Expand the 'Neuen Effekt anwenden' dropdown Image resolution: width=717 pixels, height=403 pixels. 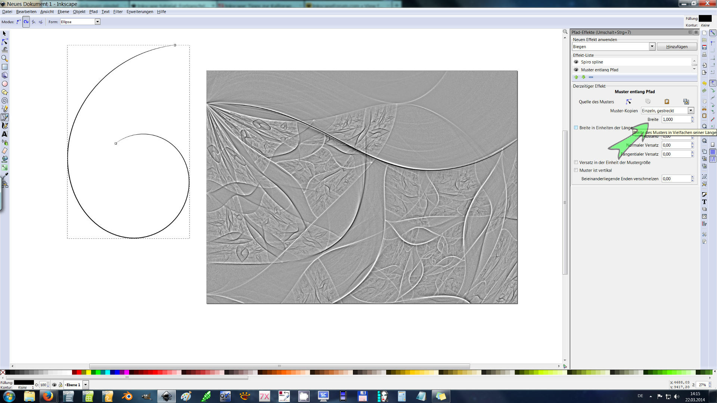click(652, 46)
